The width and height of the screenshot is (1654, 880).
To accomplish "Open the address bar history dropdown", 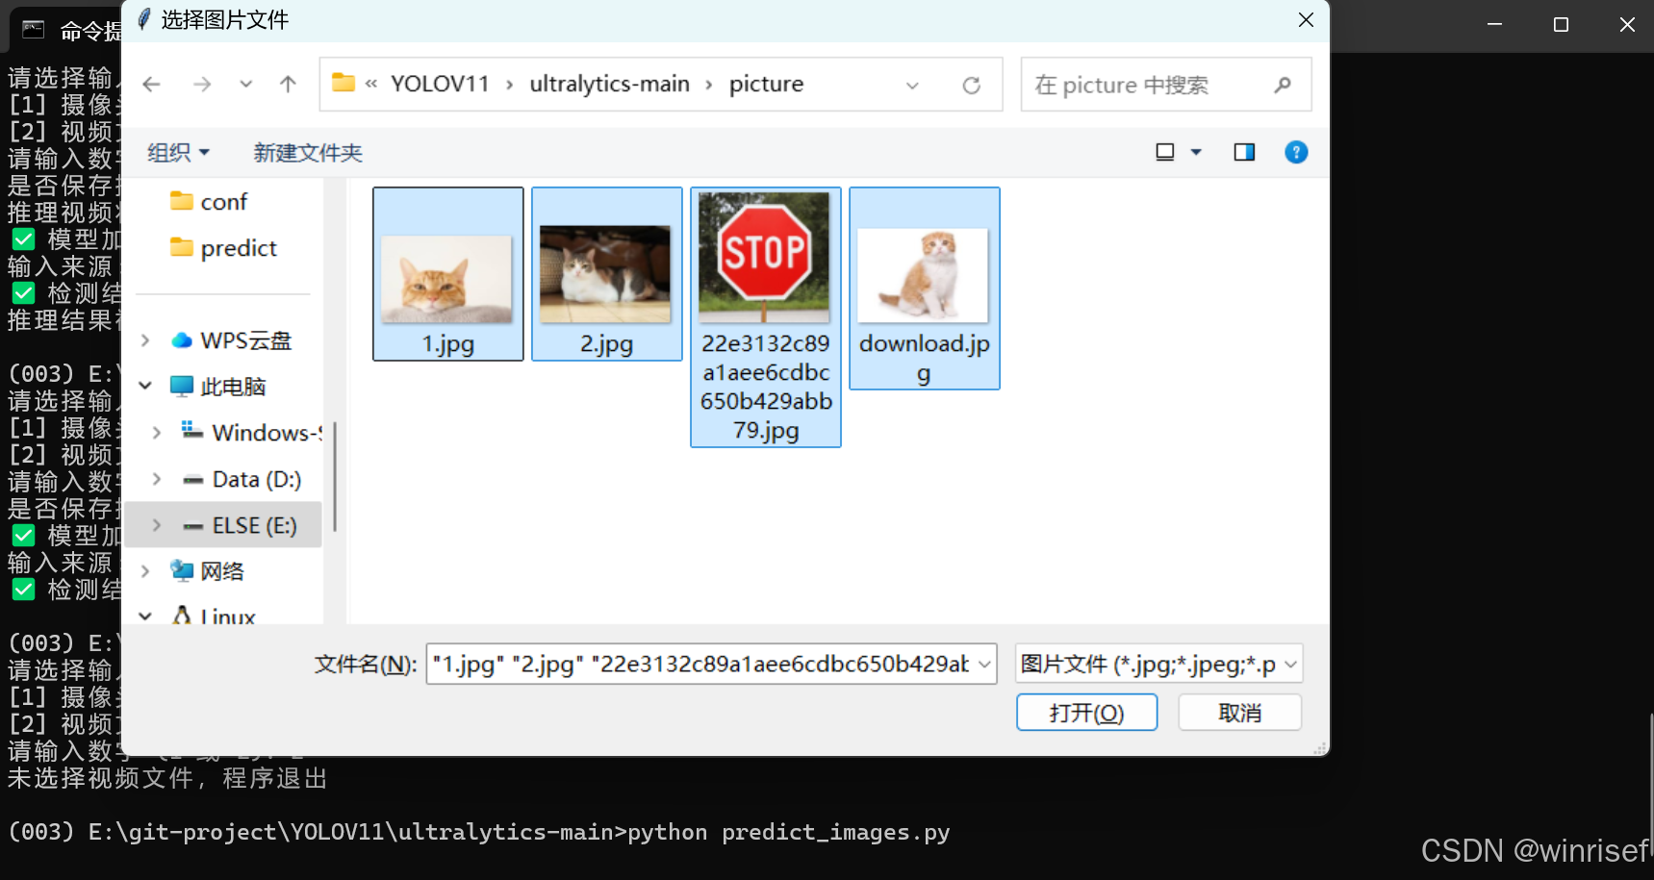I will click(912, 86).
